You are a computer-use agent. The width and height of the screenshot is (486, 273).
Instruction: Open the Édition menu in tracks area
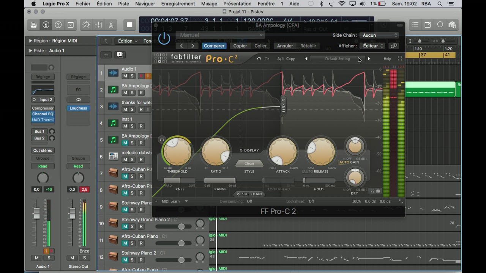128,41
